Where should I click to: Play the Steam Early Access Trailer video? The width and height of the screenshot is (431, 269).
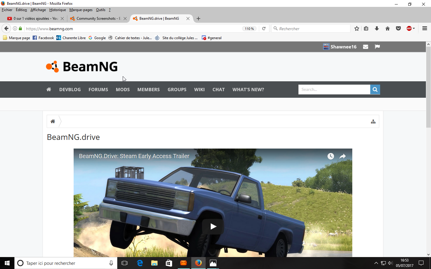[x=213, y=227]
